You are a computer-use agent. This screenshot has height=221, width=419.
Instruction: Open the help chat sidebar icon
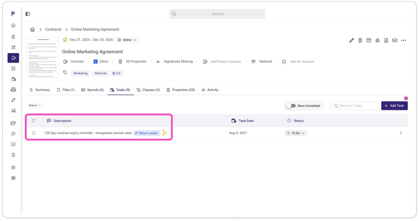[x=13, y=134]
